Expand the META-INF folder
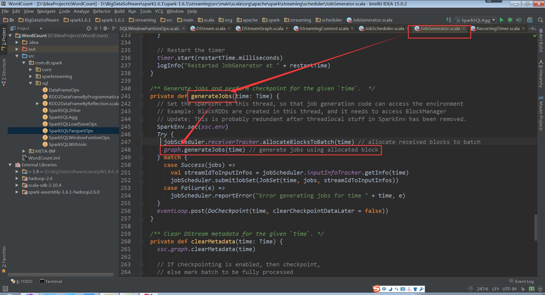Image resolution: width=545 pixels, height=295 pixels. tap(24, 151)
